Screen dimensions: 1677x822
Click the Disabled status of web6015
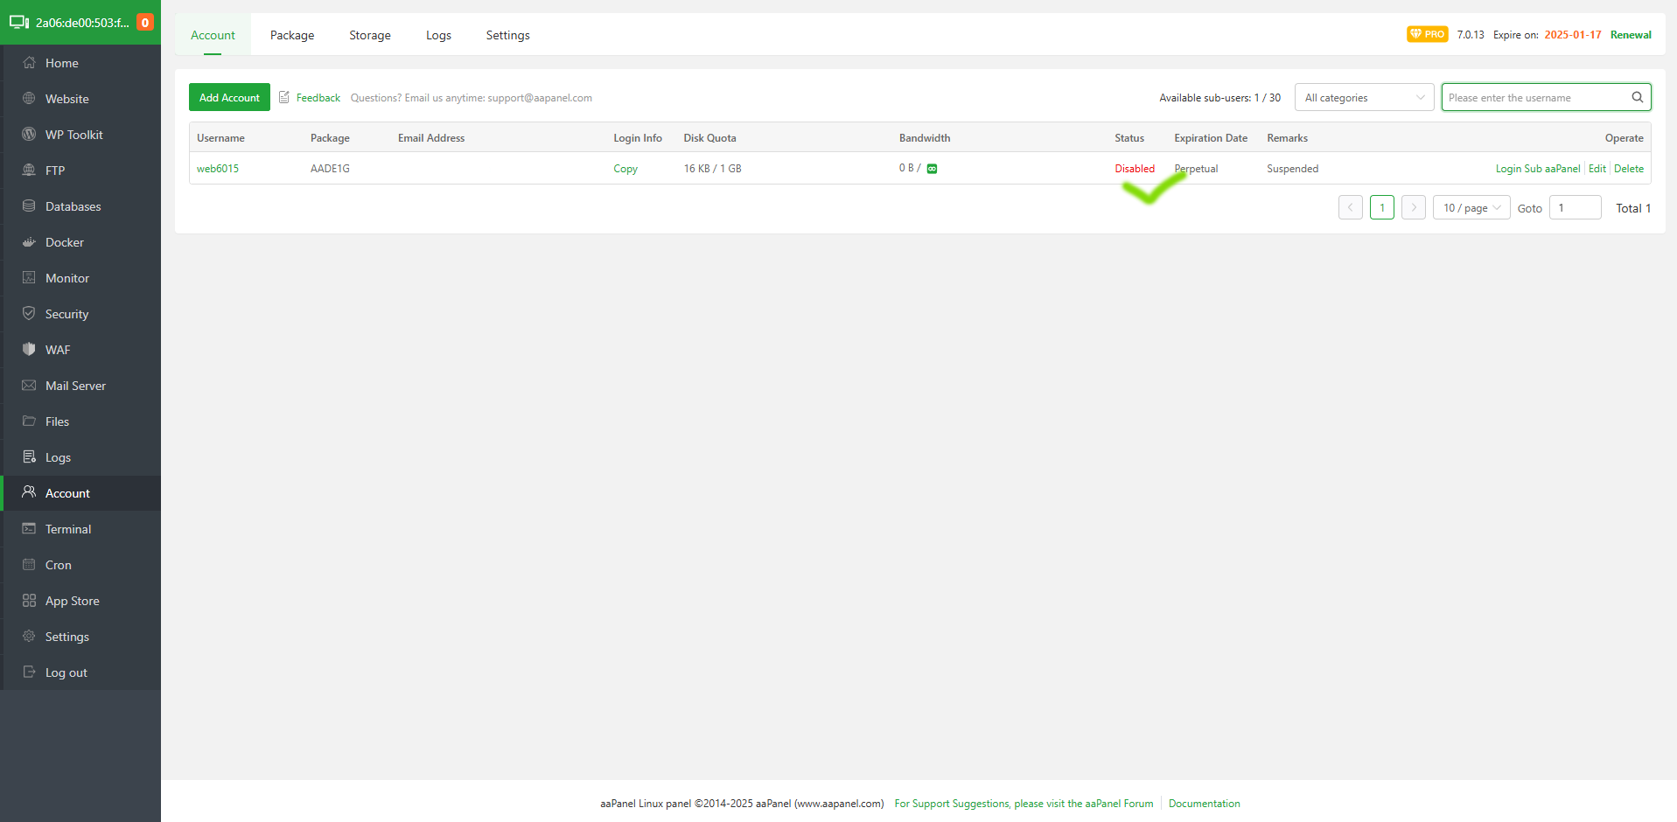1135,169
